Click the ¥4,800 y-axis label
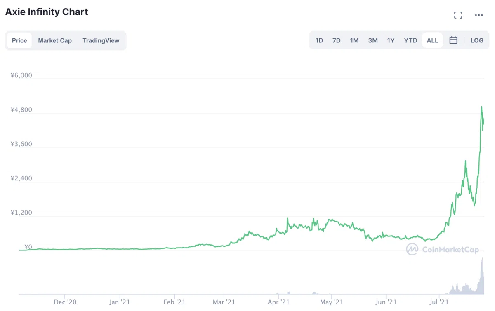The width and height of the screenshot is (495, 311). point(21,110)
